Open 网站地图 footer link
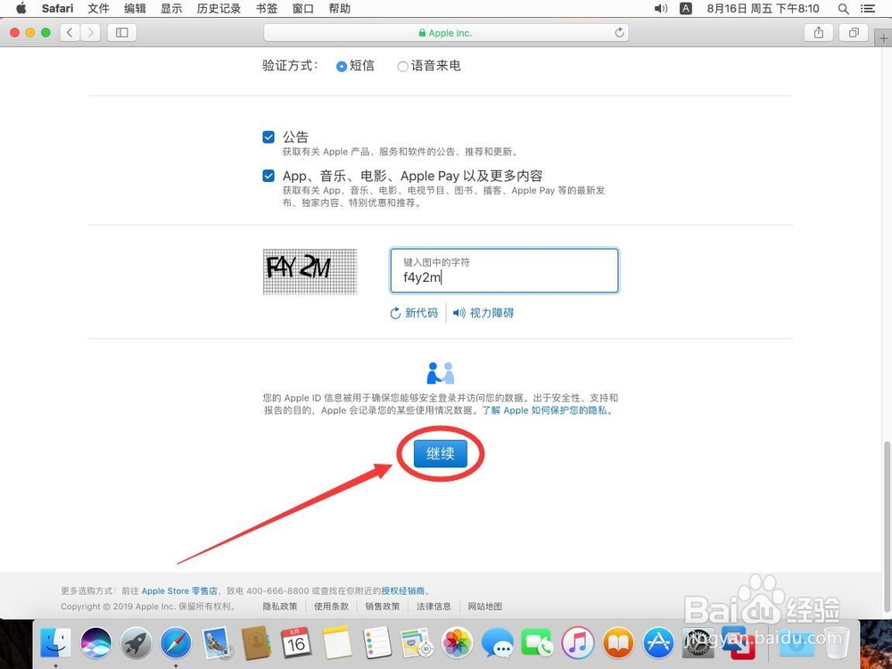The image size is (892, 669). 484,607
